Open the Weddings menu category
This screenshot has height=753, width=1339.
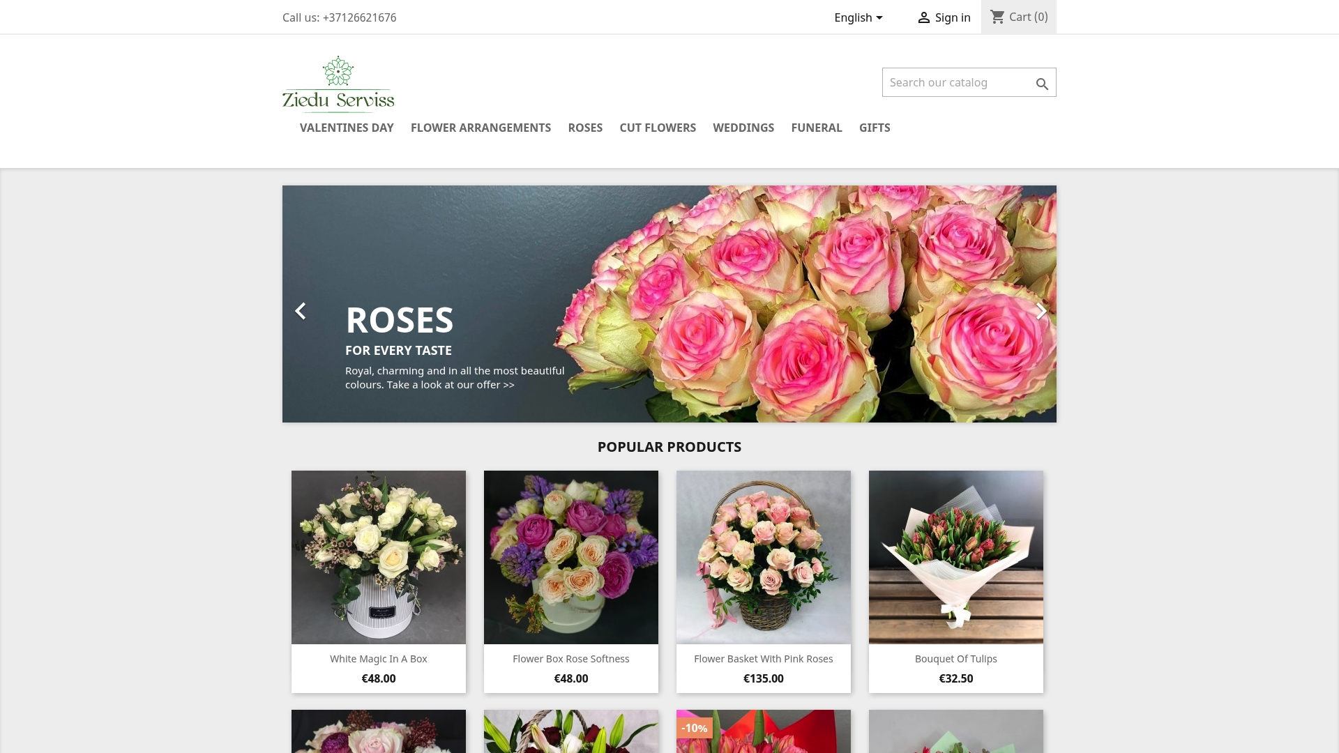coord(743,128)
